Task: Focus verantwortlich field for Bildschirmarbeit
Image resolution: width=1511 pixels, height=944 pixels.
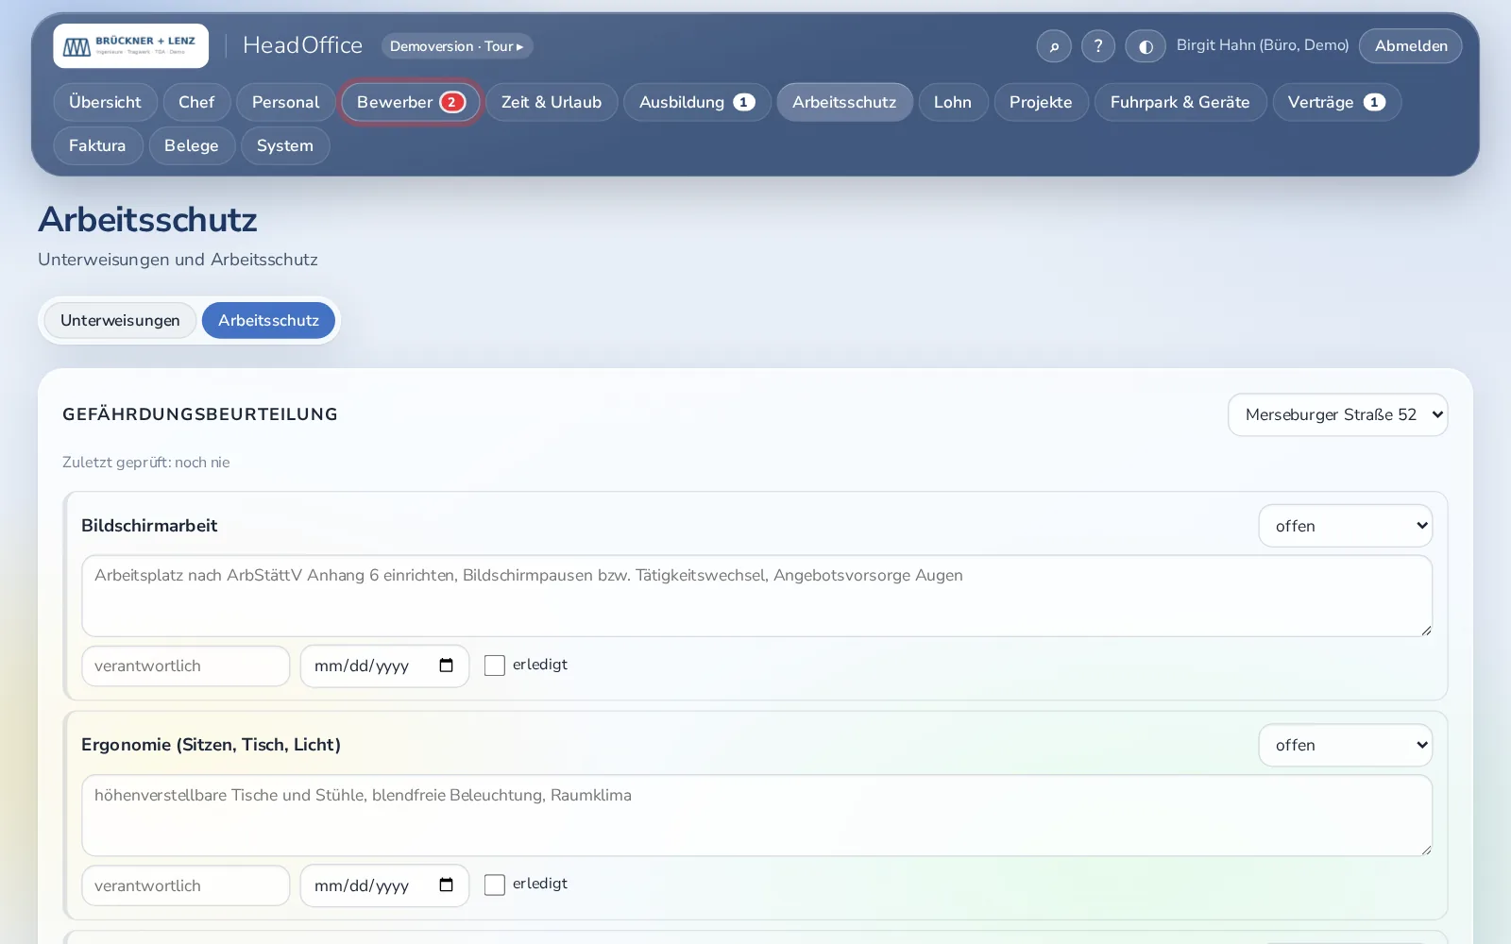Action: click(x=186, y=666)
